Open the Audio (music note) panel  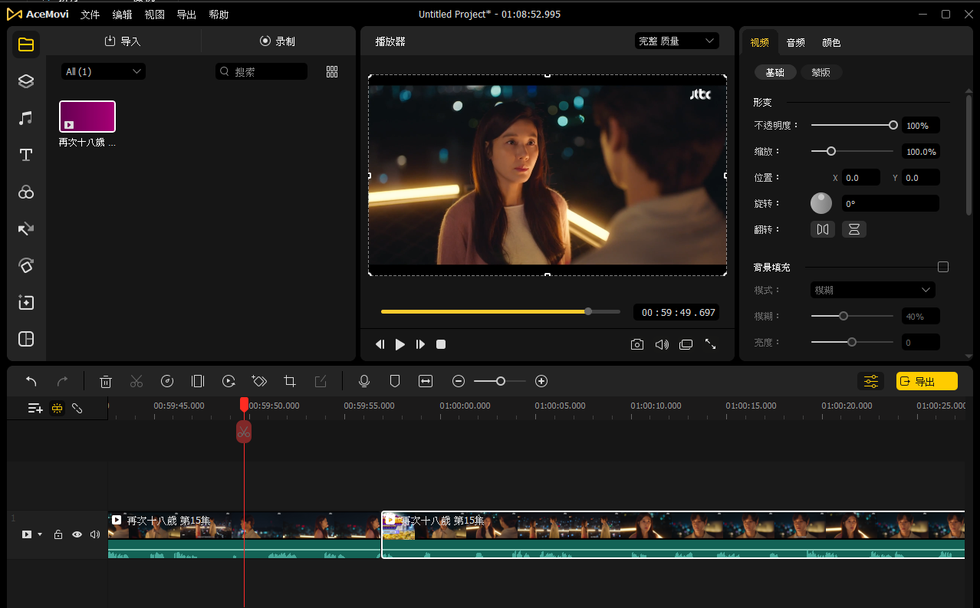[x=26, y=118]
